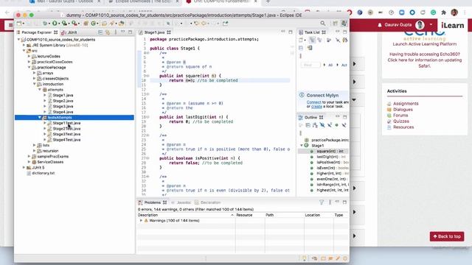
Task: Select the Package Explorer tab
Action: click(x=37, y=32)
